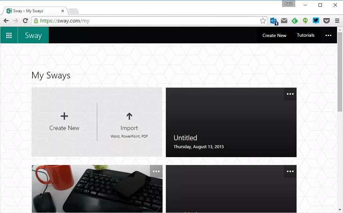Open options ellipsis on the bottom-right dark card
Image resolution: width=343 pixels, height=213 pixels.
pos(290,171)
